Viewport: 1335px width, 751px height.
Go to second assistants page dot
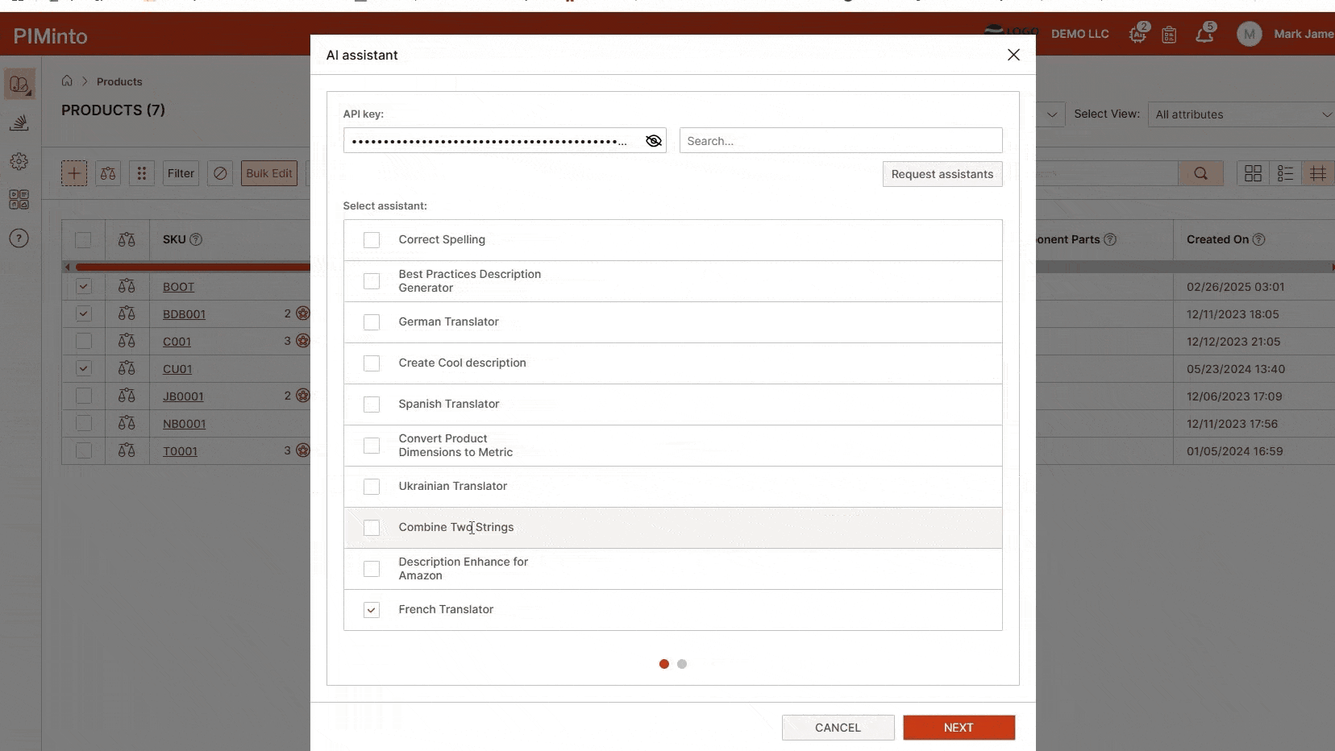[682, 664]
